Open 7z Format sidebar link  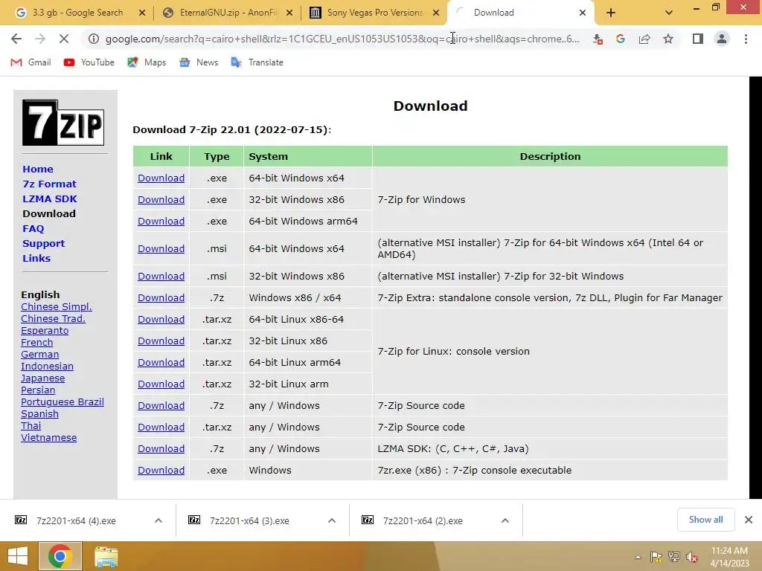[50, 184]
